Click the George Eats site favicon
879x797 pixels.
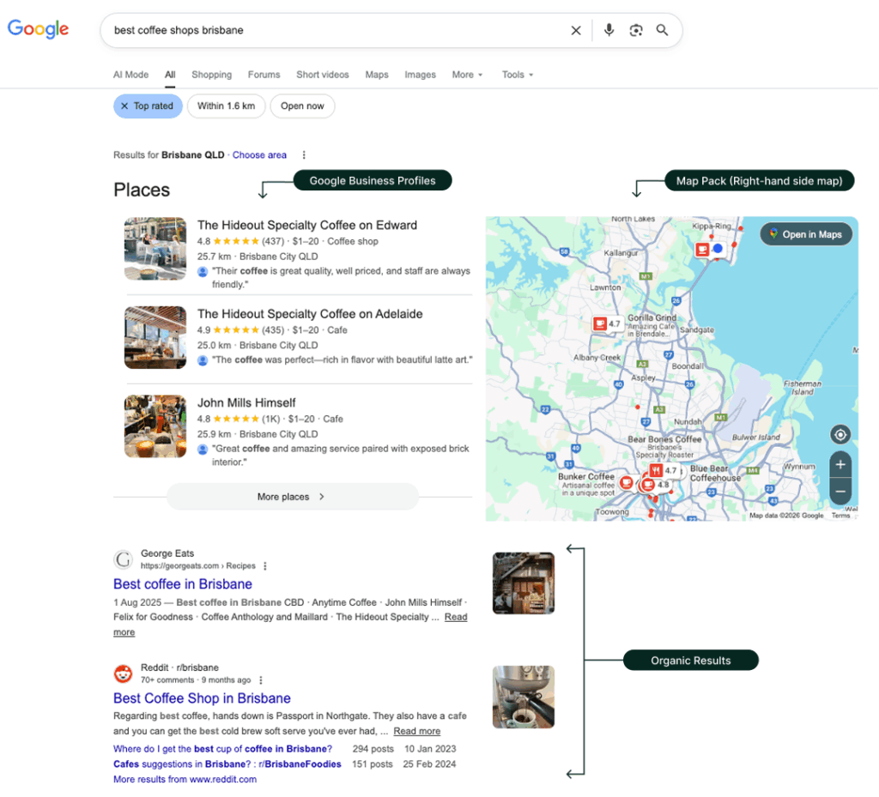(124, 559)
